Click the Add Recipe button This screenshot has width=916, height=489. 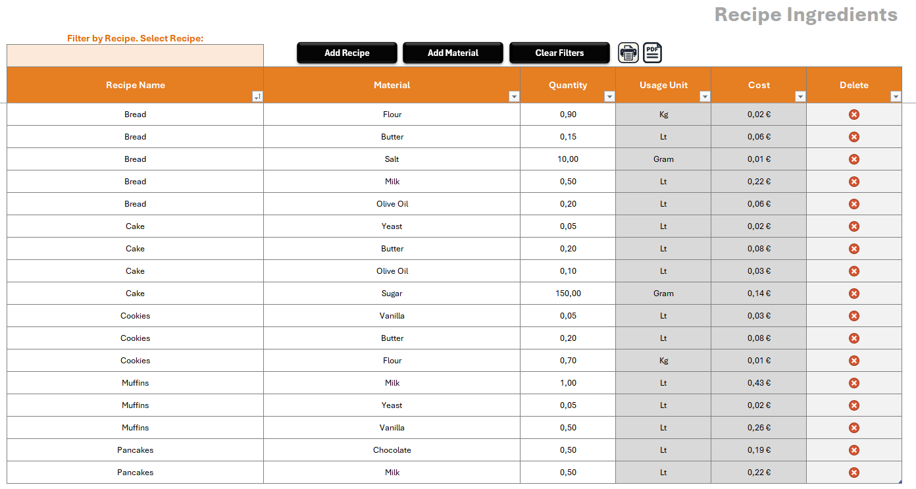click(x=347, y=52)
